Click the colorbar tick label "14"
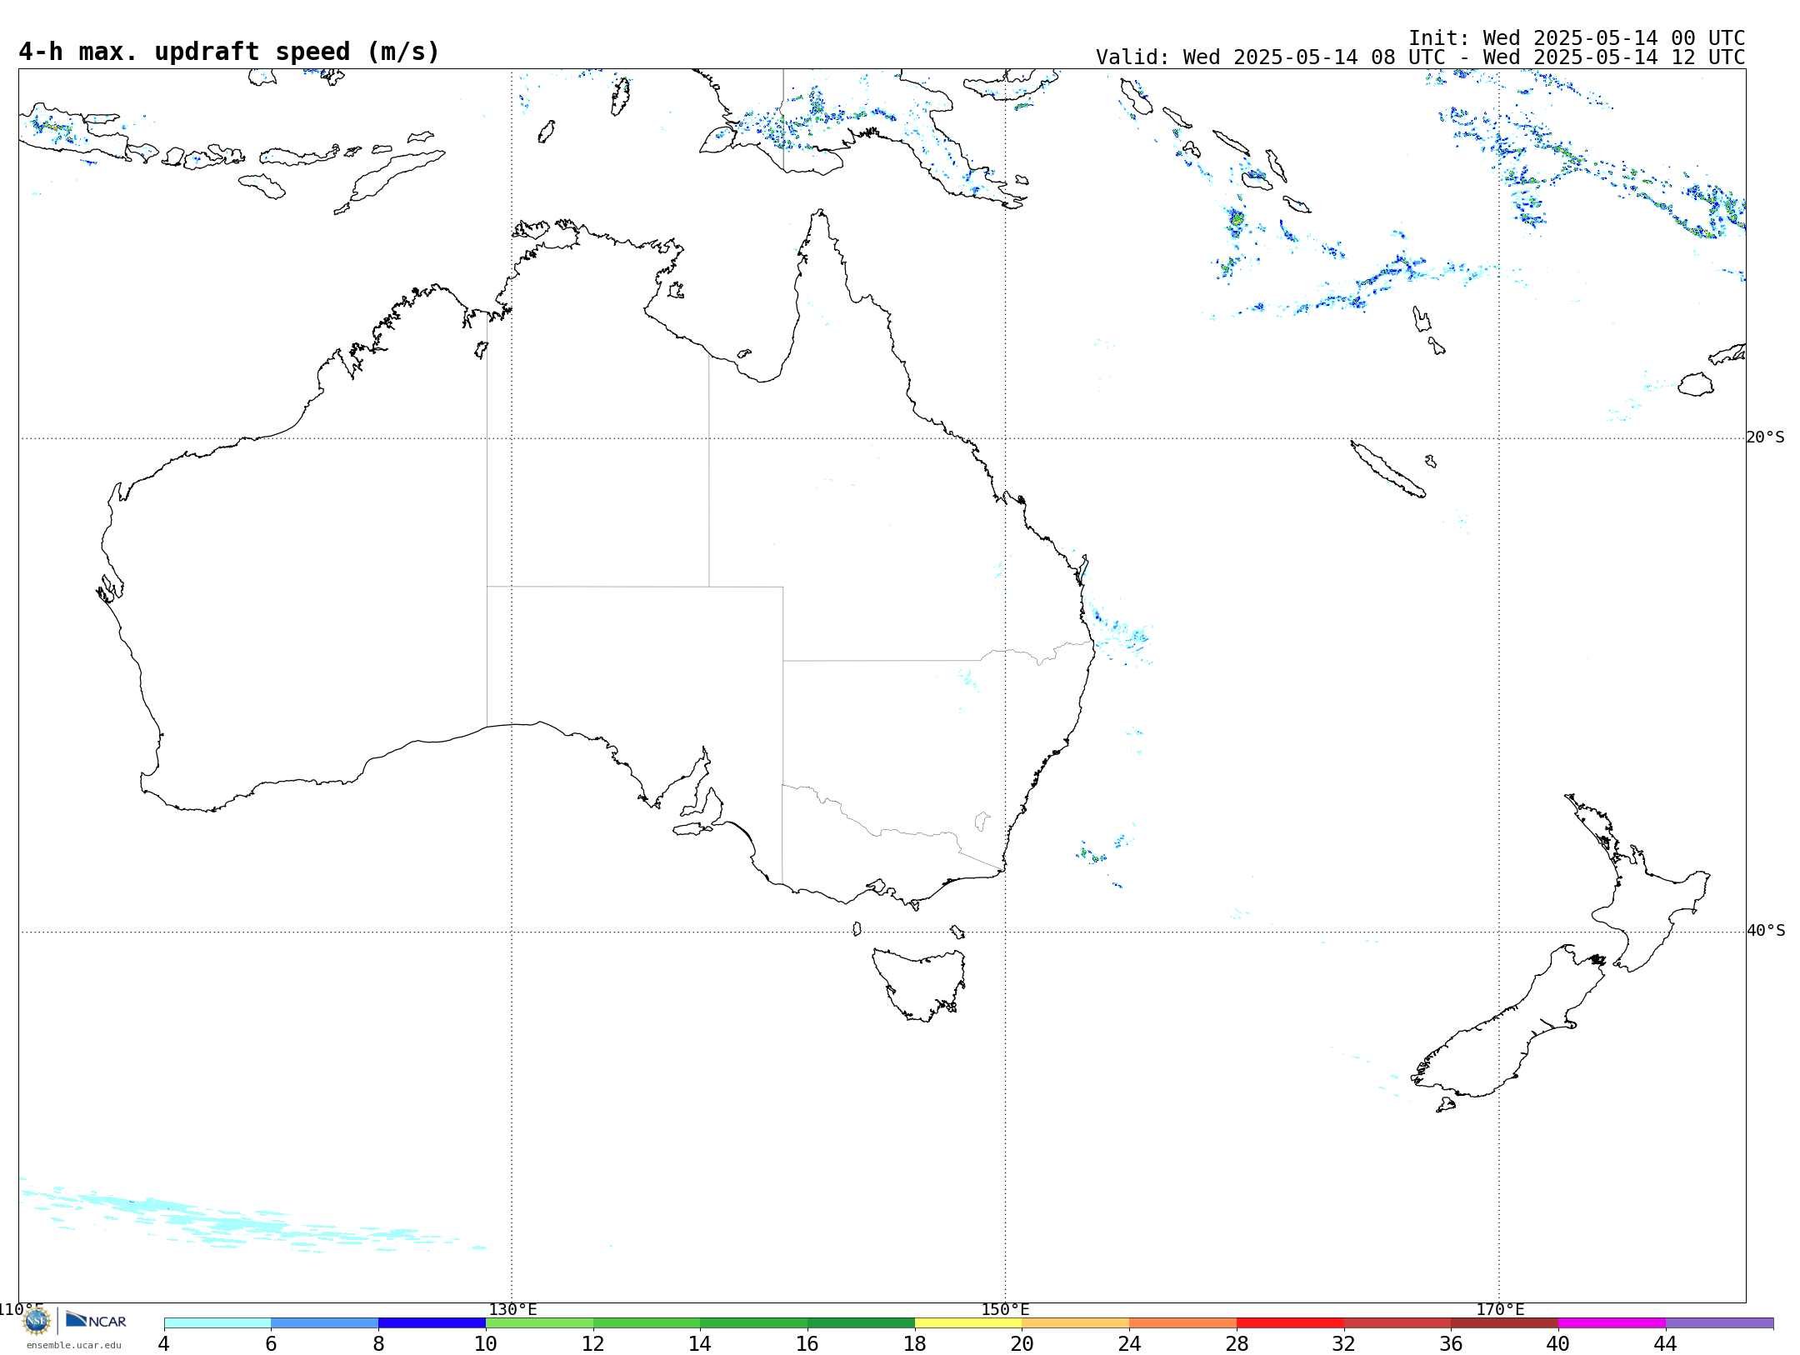The height and width of the screenshot is (1355, 1800). (x=700, y=1343)
